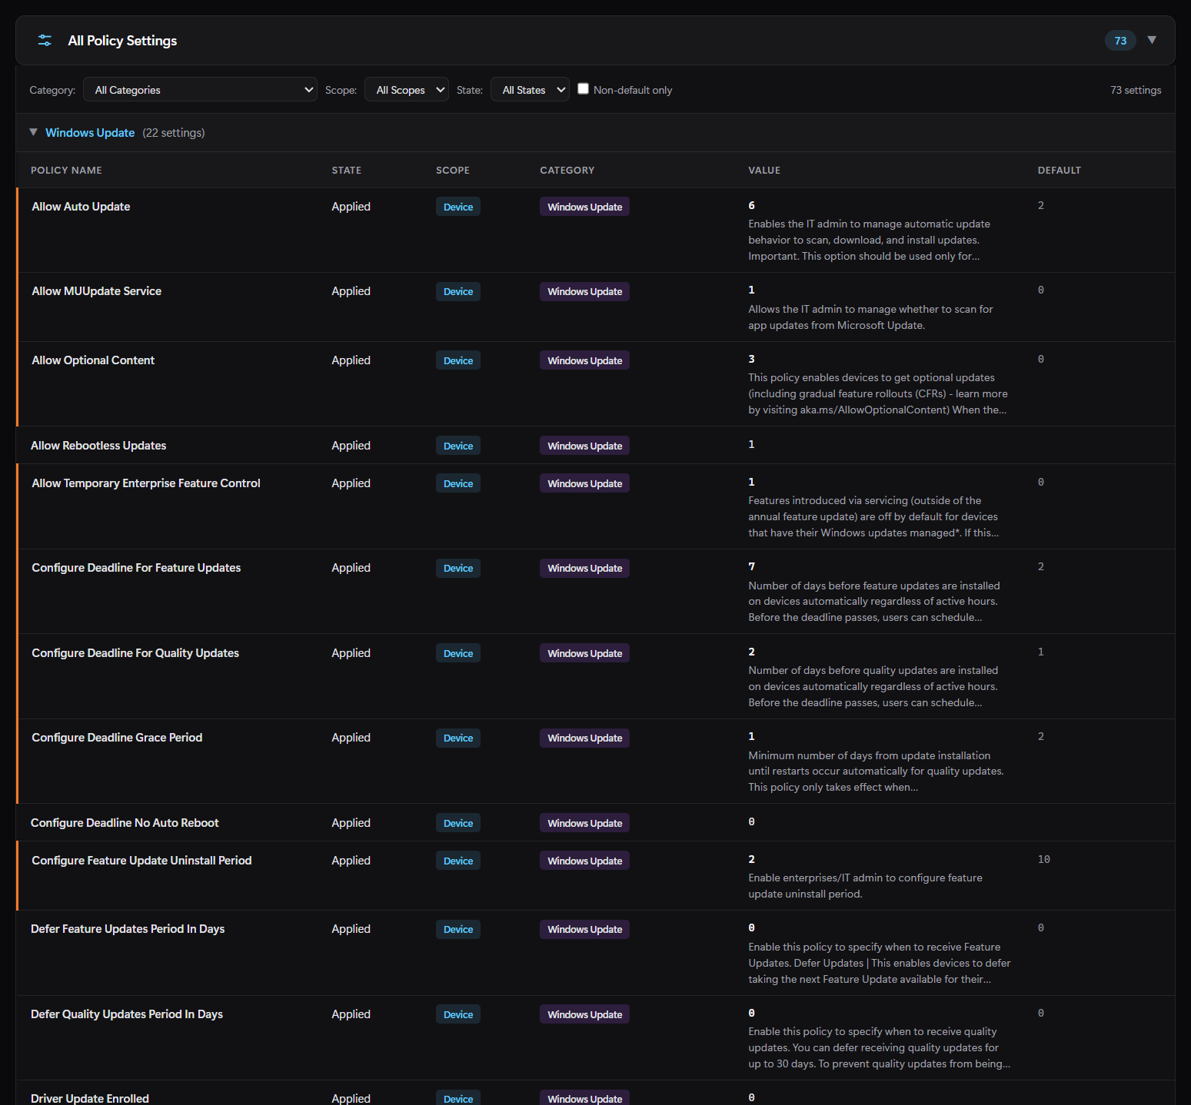Click the Device badge for Allow Auto Update
The width and height of the screenshot is (1191, 1105).
coord(458,207)
